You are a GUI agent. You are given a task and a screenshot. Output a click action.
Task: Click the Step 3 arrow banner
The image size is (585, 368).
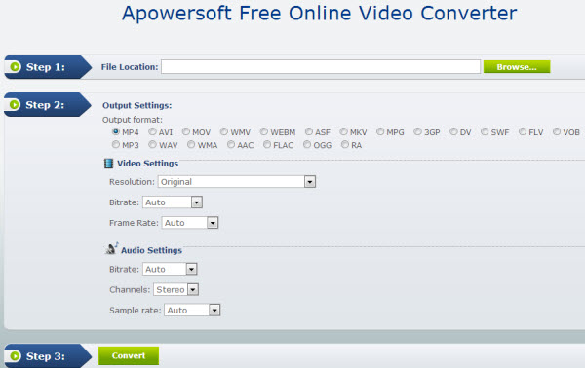[x=48, y=356]
